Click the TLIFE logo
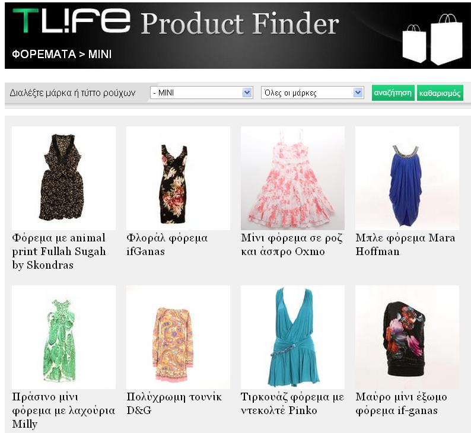Image resolution: width=471 pixels, height=433 pixels. pos(72,20)
